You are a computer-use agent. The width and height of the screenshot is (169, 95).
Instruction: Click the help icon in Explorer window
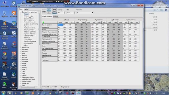166,10
